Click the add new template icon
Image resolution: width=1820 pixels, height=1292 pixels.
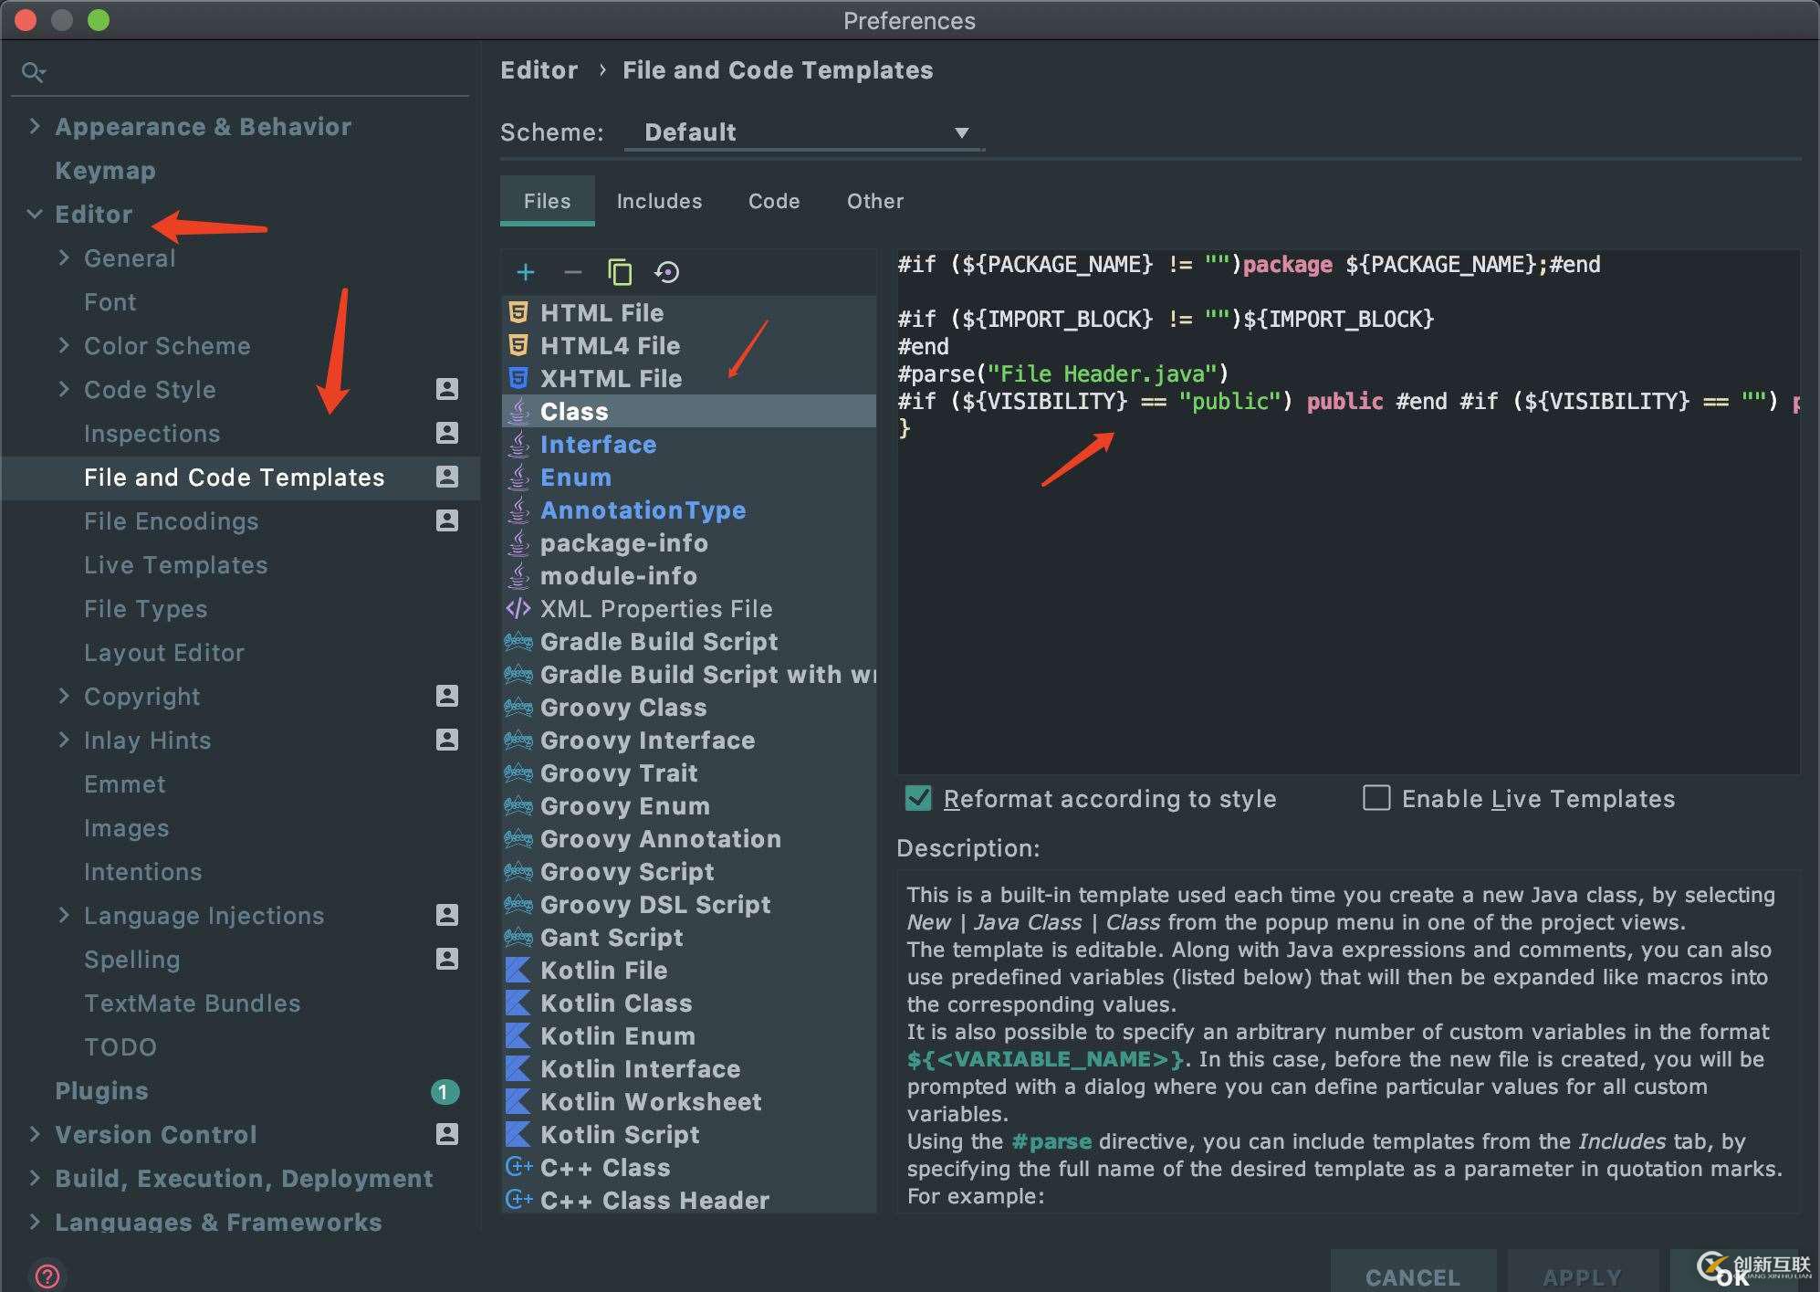[524, 271]
